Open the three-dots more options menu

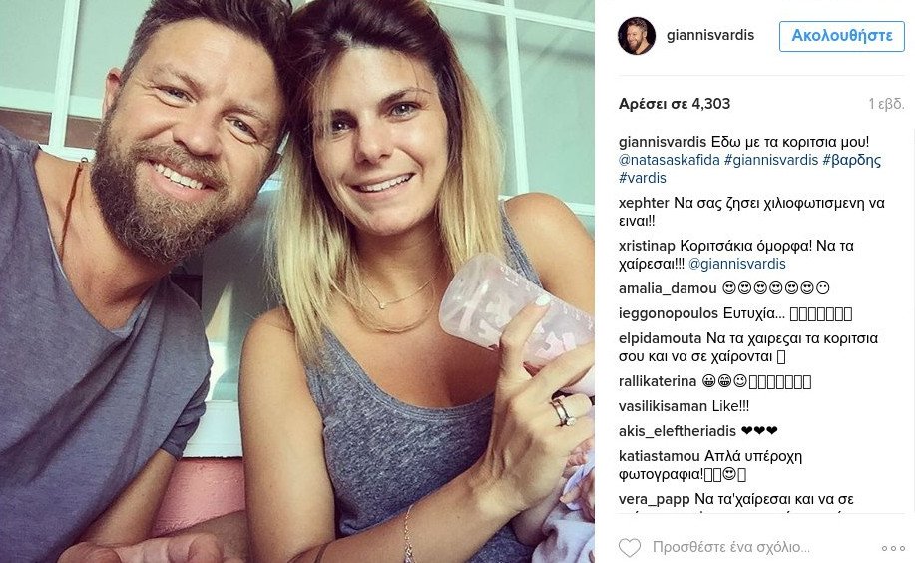(893, 548)
